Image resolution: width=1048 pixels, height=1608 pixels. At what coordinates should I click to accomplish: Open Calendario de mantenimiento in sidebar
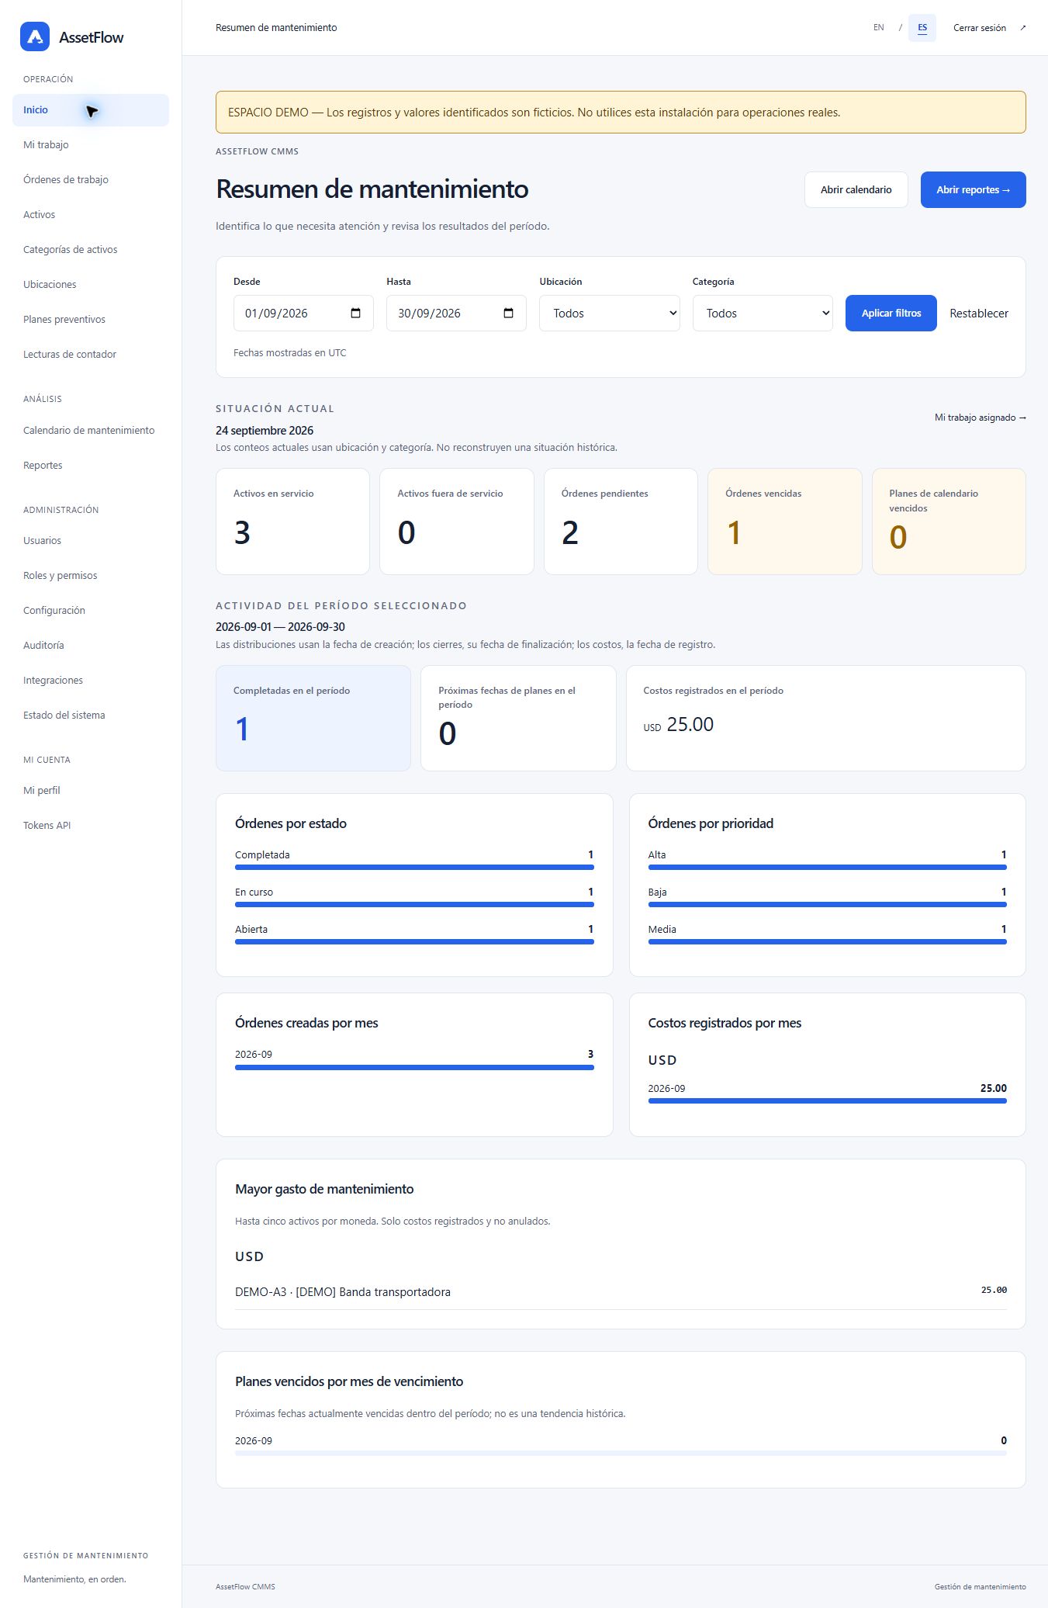pyautogui.click(x=91, y=431)
